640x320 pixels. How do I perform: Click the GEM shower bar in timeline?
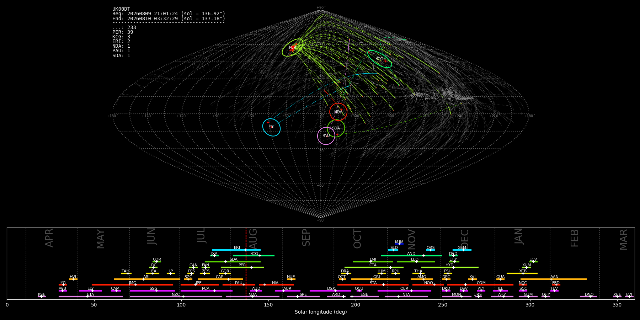coord(462,250)
